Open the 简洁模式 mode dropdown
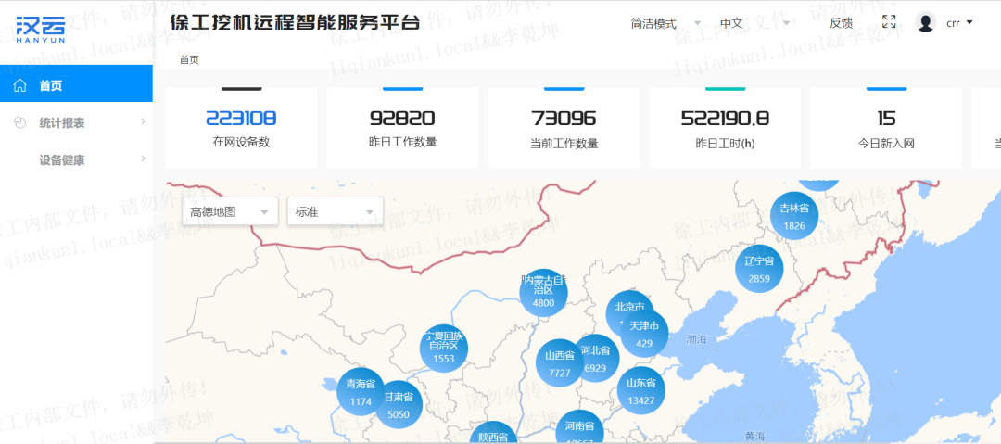1001x444 pixels. pos(665,24)
